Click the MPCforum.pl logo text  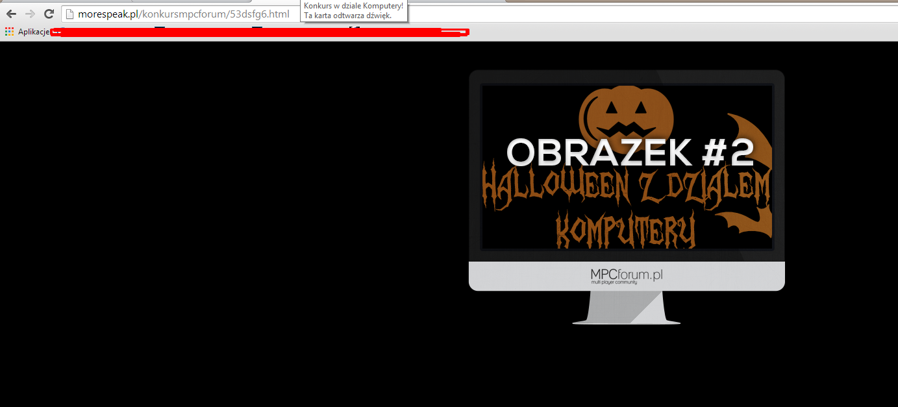(x=627, y=276)
